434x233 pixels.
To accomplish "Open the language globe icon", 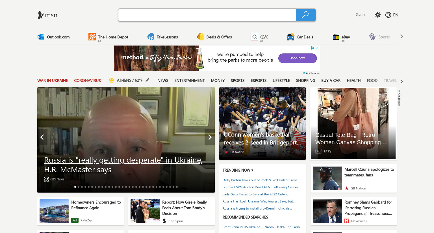I will [388, 15].
